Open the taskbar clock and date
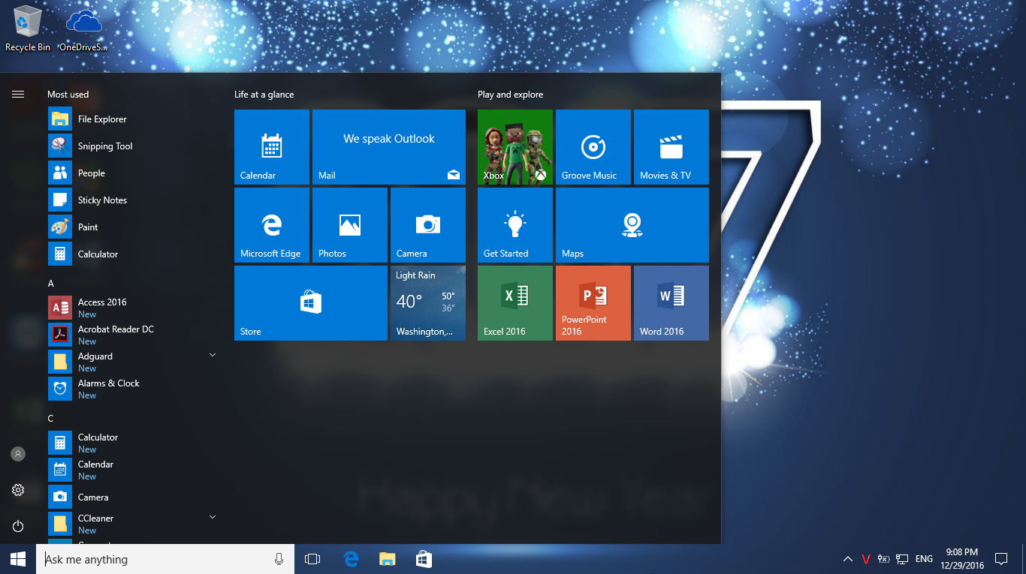 click(x=962, y=559)
